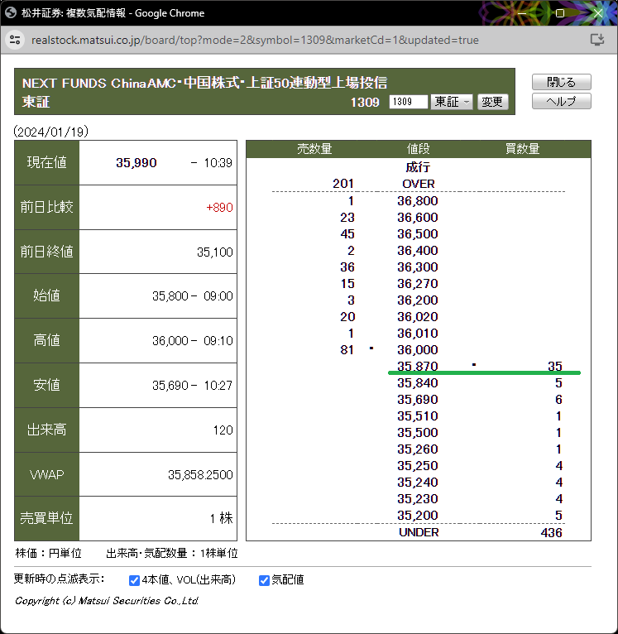Click the price 35,510 row
Screen dimensions: 618x634
(418, 416)
